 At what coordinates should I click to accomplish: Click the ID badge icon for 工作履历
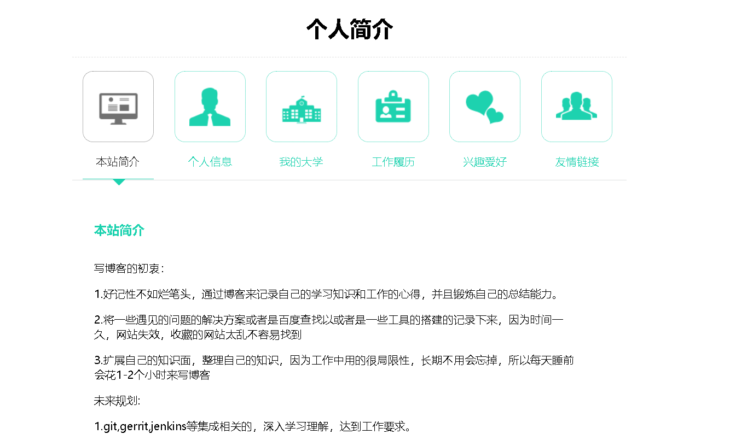click(393, 107)
